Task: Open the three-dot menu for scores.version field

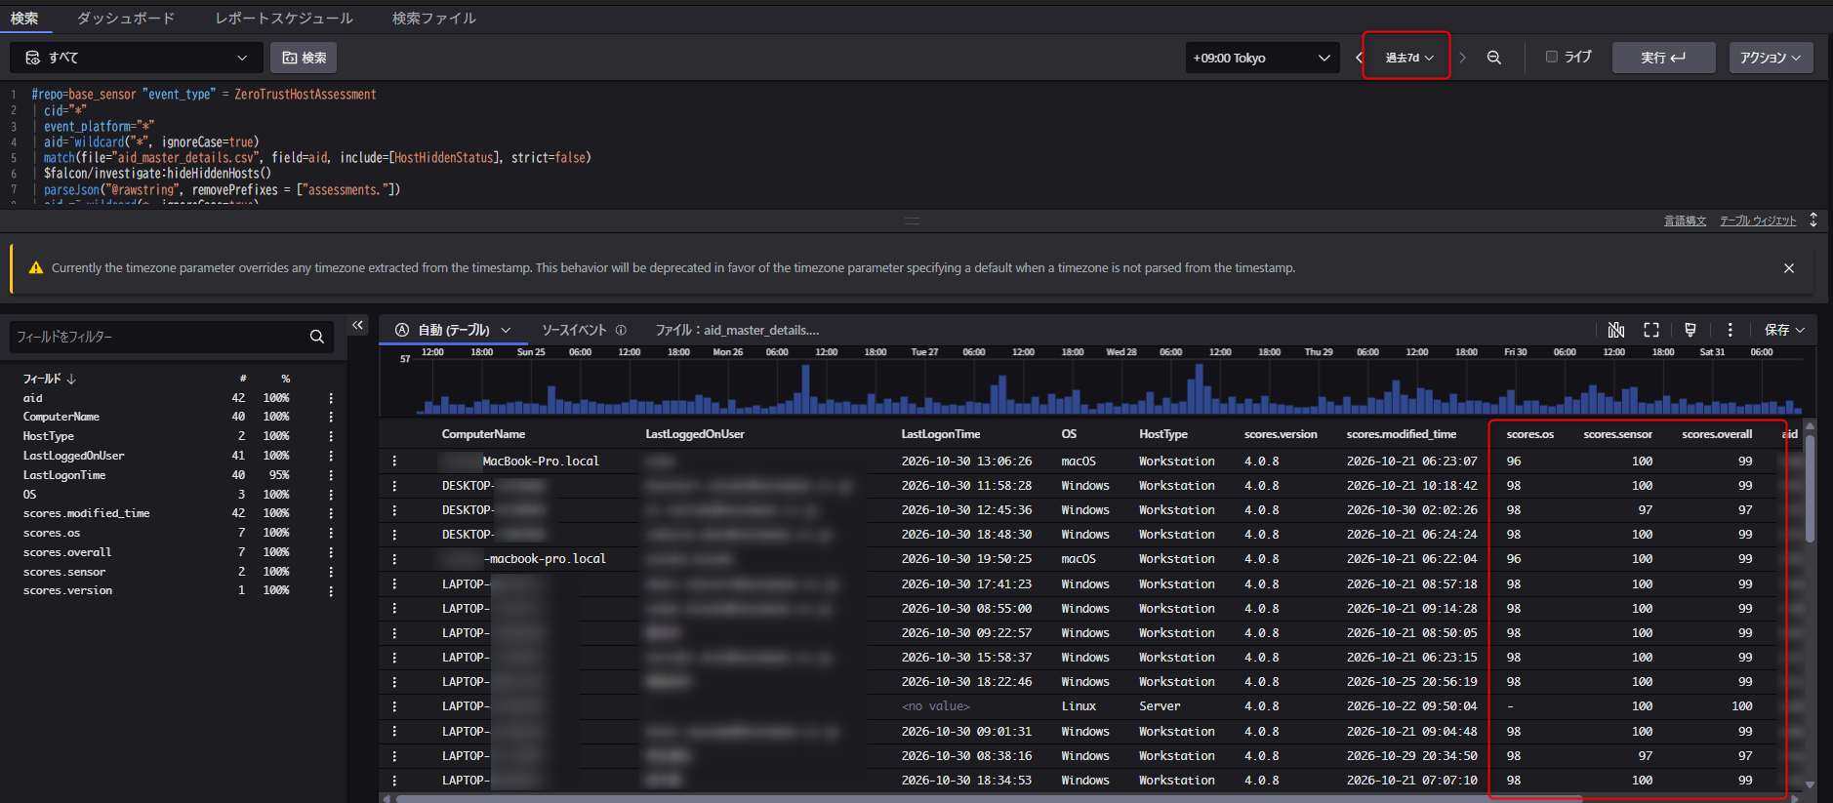Action: point(331,590)
